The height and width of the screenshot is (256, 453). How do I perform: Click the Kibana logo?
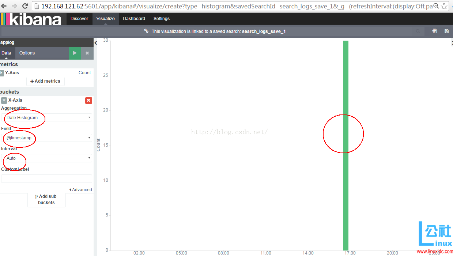(x=31, y=19)
